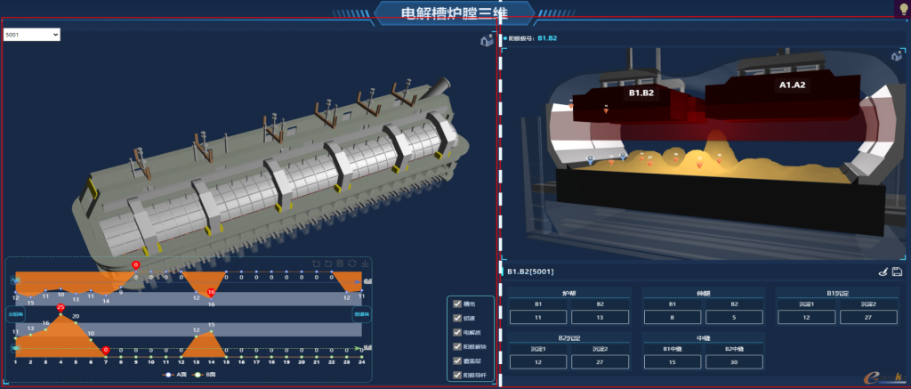Click the red 25 peak marker on chart
This screenshot has width=911, height=389.
click(60, 308)
